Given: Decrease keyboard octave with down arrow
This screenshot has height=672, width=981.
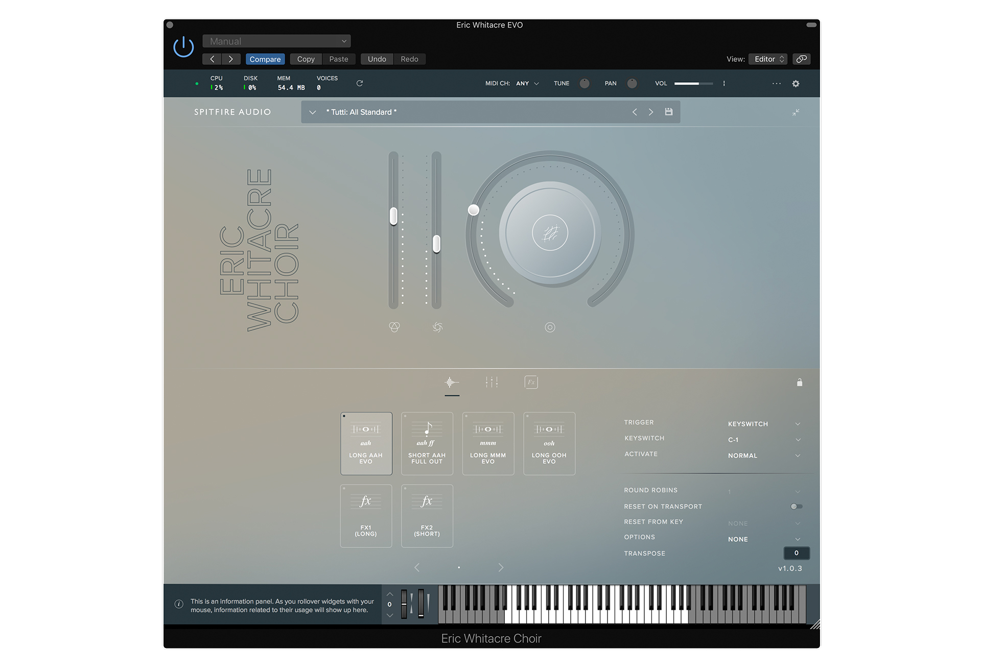Looking at the screenshot, I should pyautogui.click(x=390, y=616).
